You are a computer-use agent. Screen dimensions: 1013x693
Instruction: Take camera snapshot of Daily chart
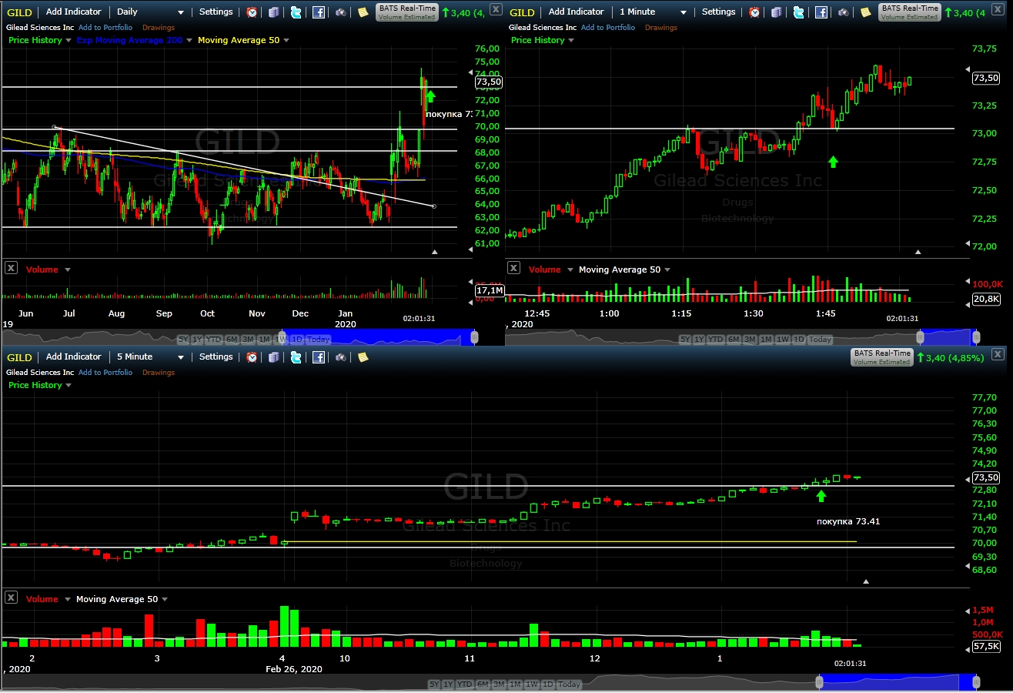tap(341, 12)
